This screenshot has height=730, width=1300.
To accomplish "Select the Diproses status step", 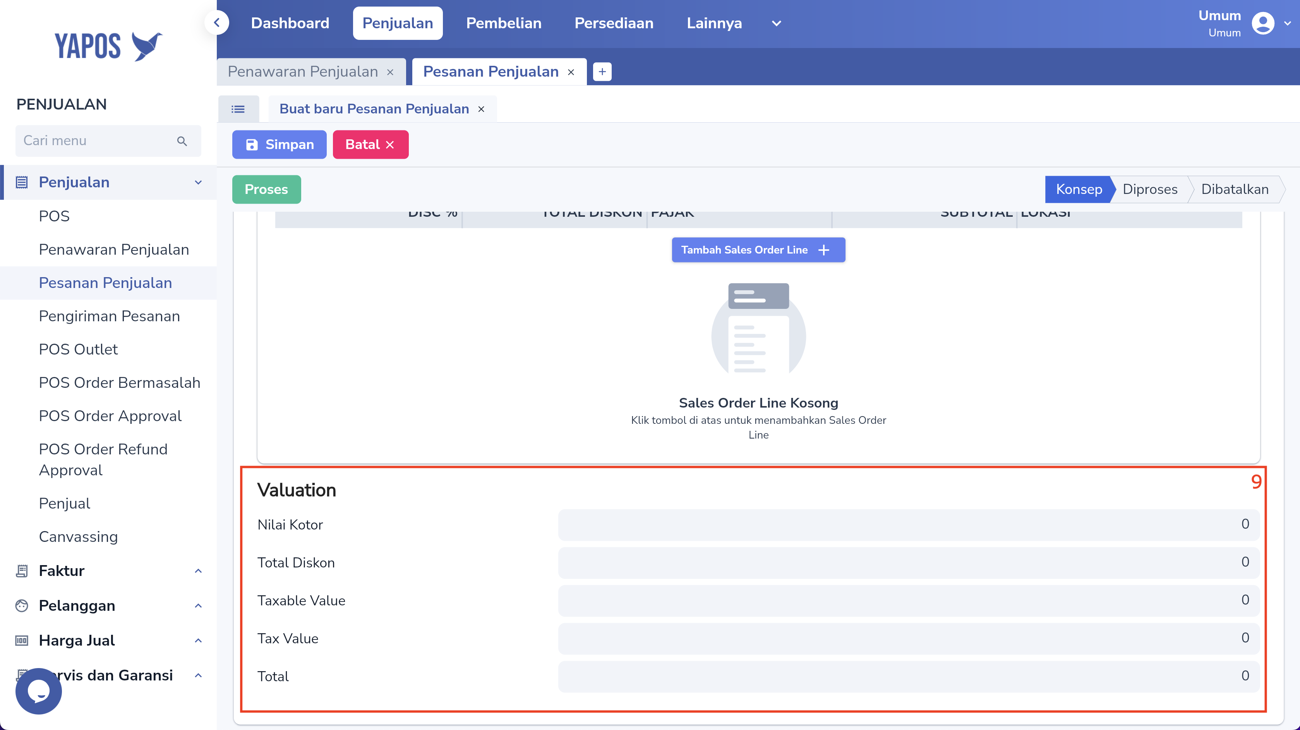I will point(1150,190).
